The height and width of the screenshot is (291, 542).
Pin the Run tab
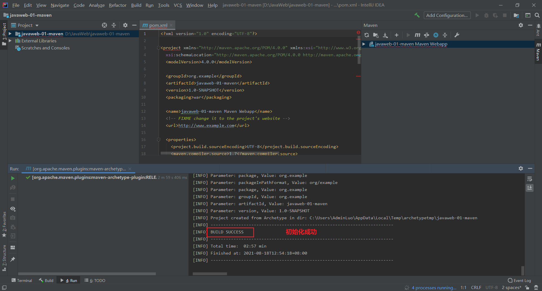tap(13, 259)
